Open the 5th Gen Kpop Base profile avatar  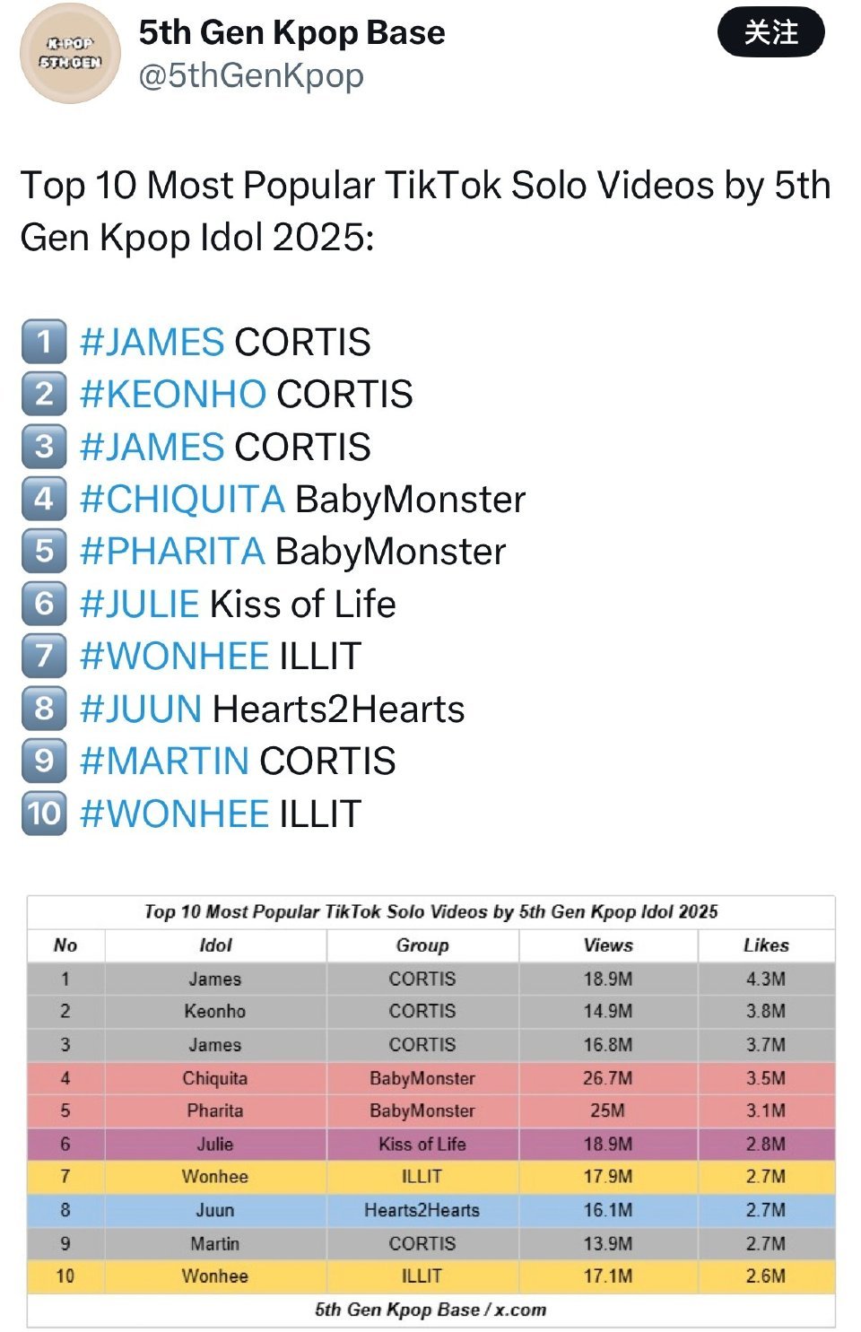(70, 53)
